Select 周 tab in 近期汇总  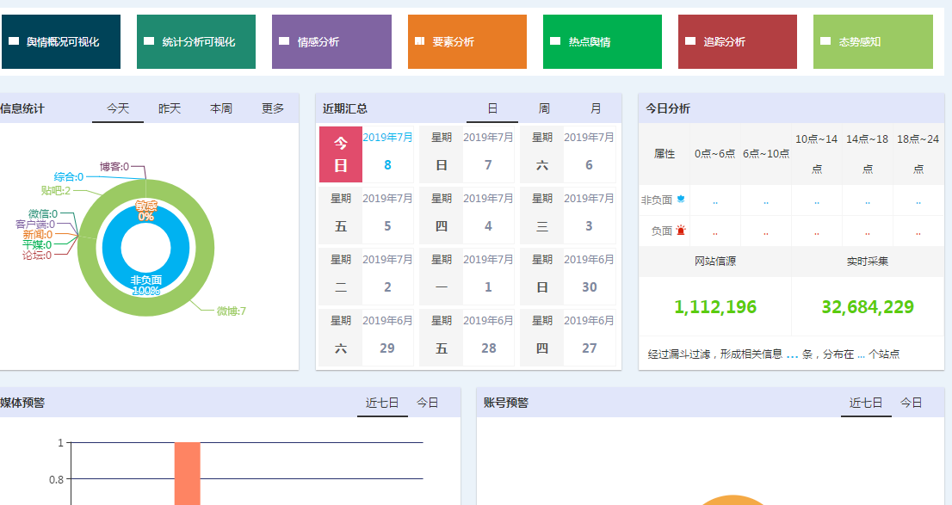(x=544, y=108)
